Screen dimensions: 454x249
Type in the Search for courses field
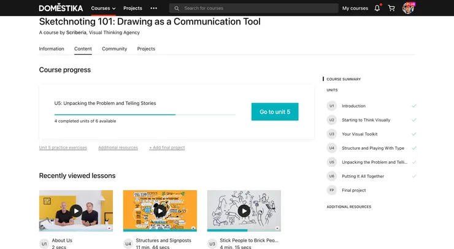tap(258, 9)
